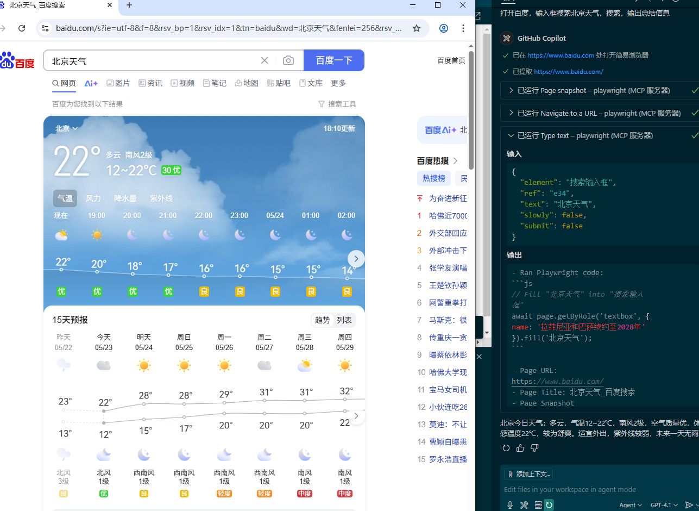This screenshot has height=511, width=699.
Task: Open a new browser tab
Action: point(129,5)
